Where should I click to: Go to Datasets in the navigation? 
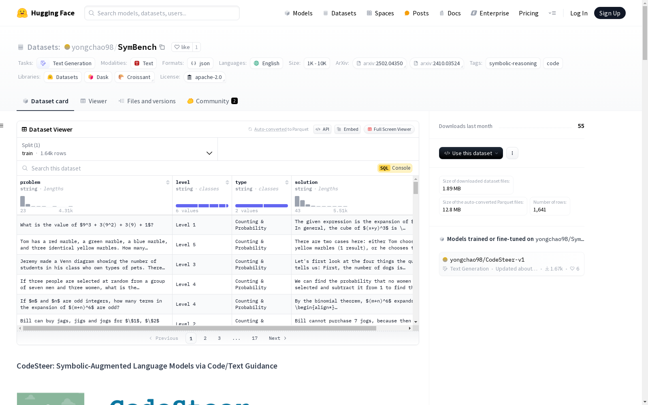pyautogui.click(x=339, y=13)
